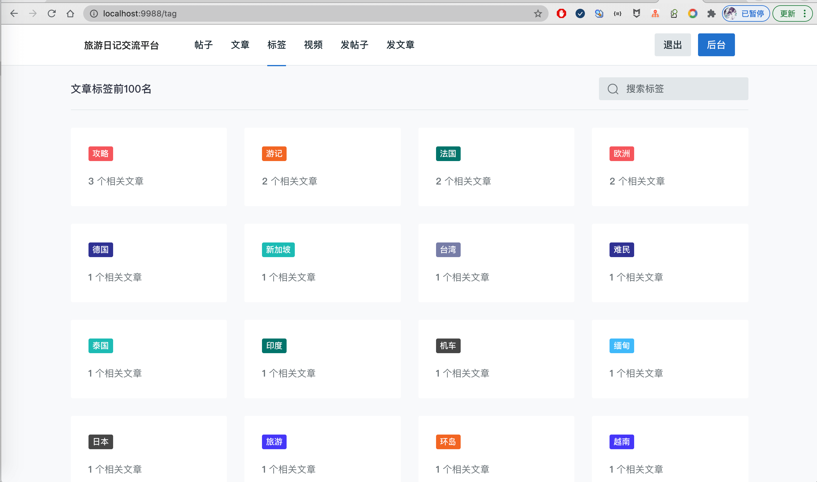Open the browser three-dot menu

(x=805, y=13)
